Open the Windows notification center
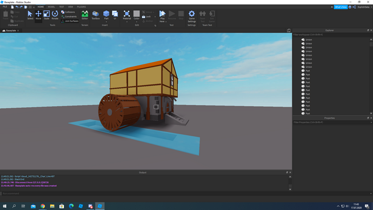 [x=367, y=206]
